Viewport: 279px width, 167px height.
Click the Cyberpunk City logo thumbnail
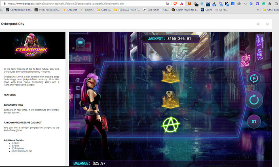[33, 46]
